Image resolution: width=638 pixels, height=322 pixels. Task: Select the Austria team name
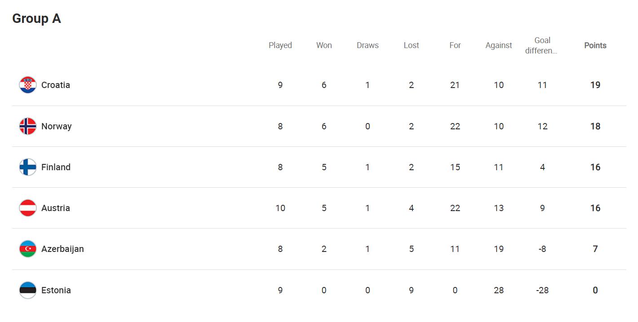[56, 208]
